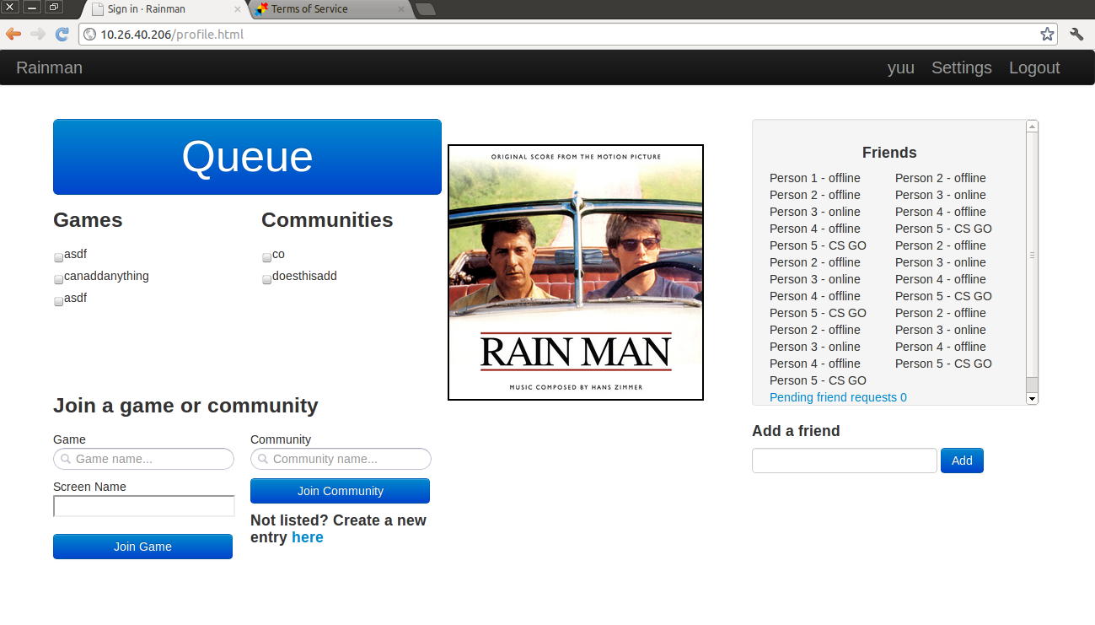Reload the profile page
The width and height of the screenshot is (1095, 625).
coord(62,34)
